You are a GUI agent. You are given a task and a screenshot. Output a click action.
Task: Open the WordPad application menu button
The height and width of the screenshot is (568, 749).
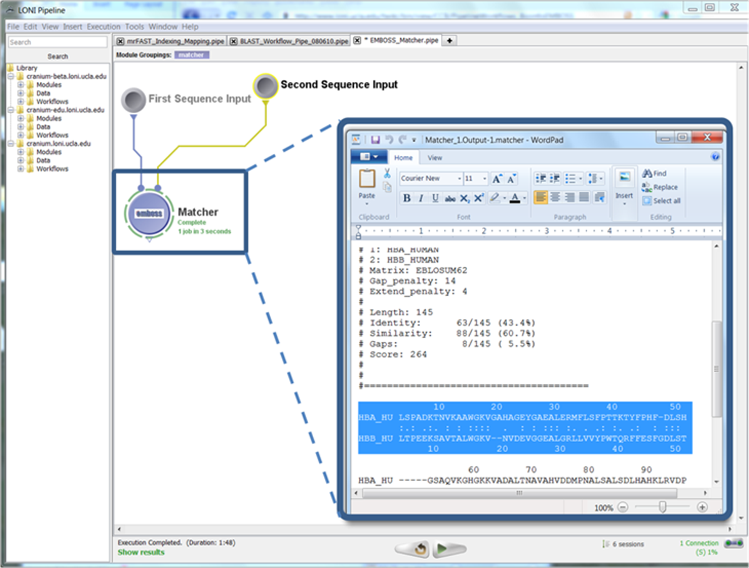pos(369,157)
